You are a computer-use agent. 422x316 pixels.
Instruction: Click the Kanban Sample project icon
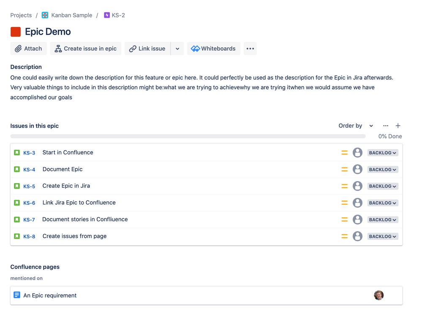coord(45,15)
